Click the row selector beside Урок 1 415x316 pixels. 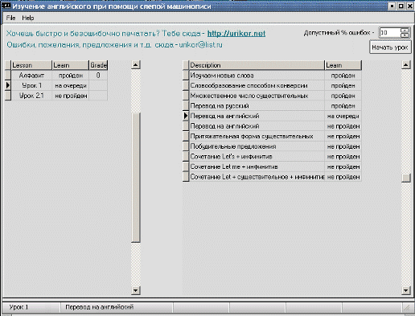[8, 85]
